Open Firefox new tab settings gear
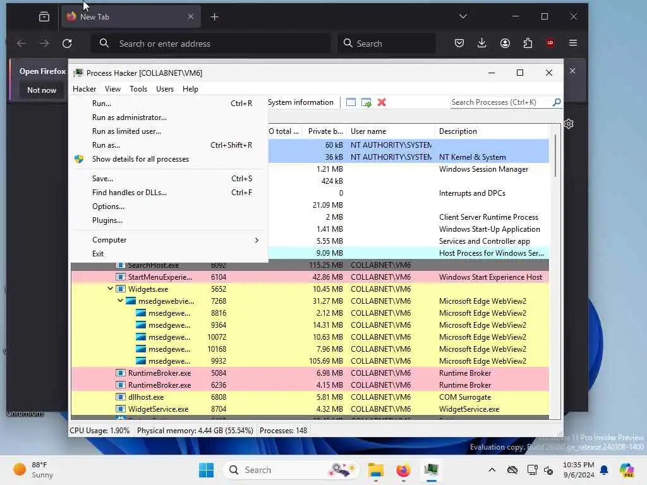The height and width of the screenshot is (485, 647). click(x=569, y=124)
